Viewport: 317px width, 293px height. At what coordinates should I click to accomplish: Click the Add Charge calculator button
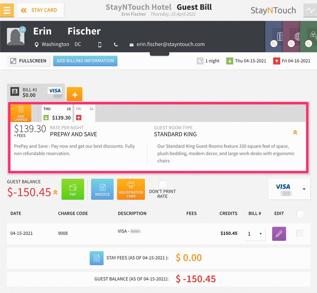[21, 113]
